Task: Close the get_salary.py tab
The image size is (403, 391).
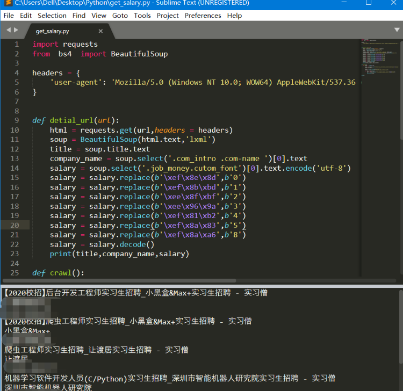Action: [100, 31]
